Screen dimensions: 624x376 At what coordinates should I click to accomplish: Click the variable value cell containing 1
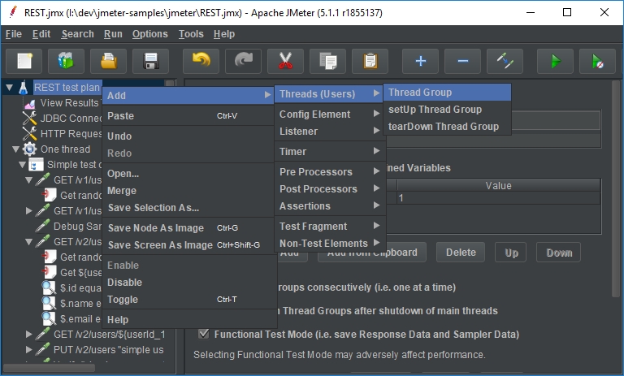pyautogui.click(x=498, y=198)
